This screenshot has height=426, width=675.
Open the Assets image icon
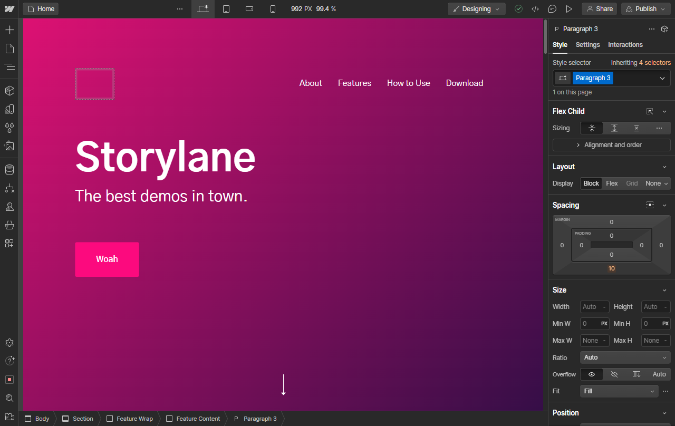(9, 146)
